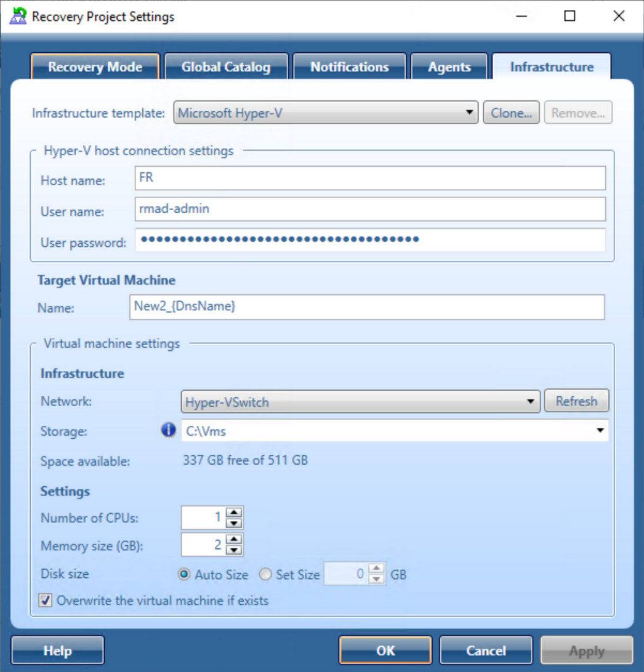Click the Clone button

pyautogui.click(x=511, y=112)
